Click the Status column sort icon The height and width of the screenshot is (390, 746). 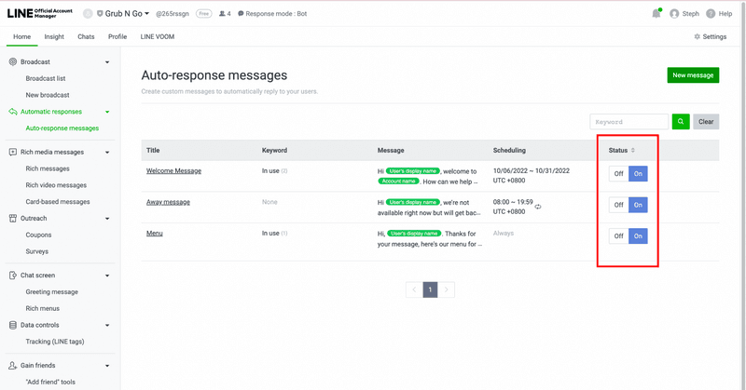click(x=633, y=150)
